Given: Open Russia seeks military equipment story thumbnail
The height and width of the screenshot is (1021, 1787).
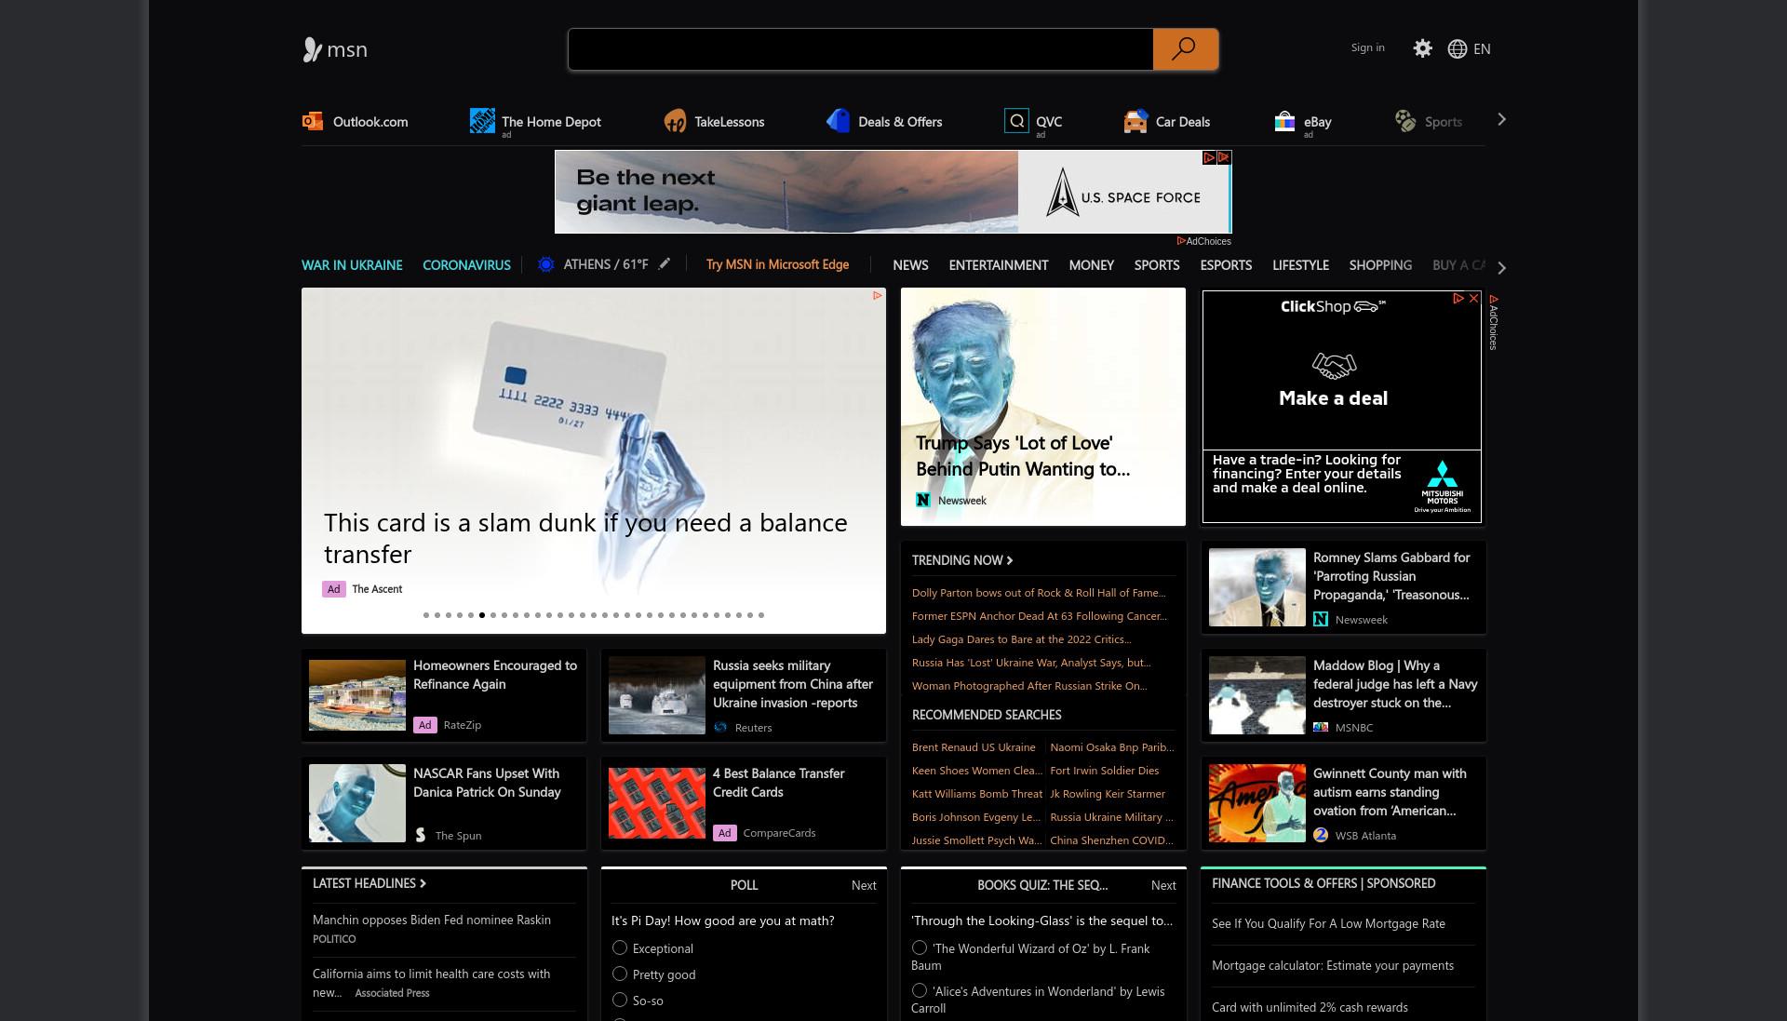Looking at the screenshot, I should pyautogui.click(x=657, y=695).
